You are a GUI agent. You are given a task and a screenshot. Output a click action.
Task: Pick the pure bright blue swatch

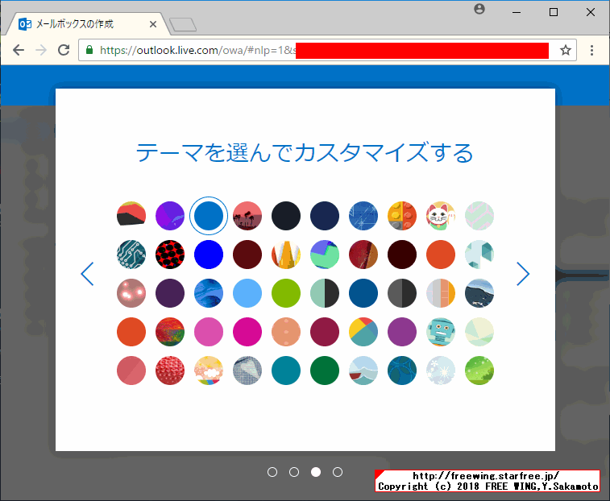[x=209, y=255]
